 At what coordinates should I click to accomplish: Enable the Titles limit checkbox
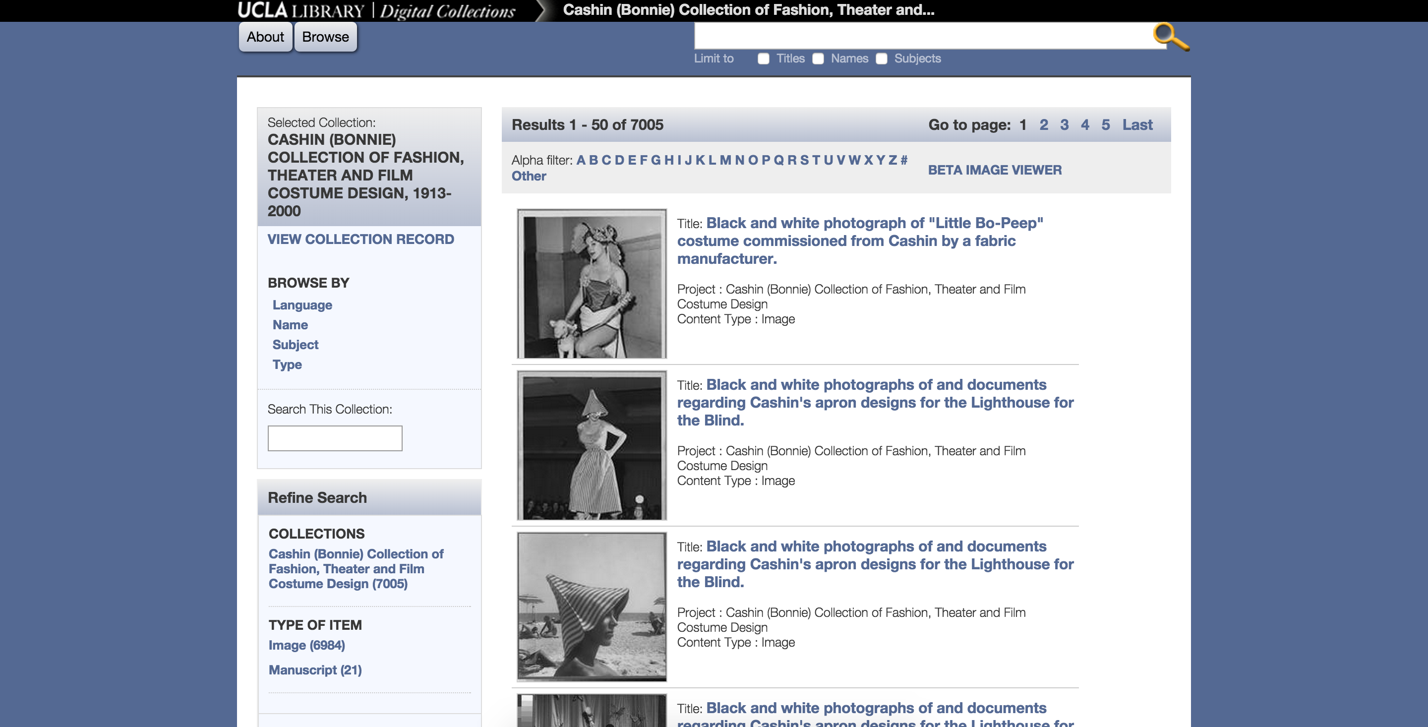pyautogui.click(x=764, y=59)
